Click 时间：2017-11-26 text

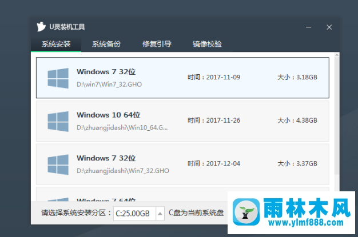214,120
